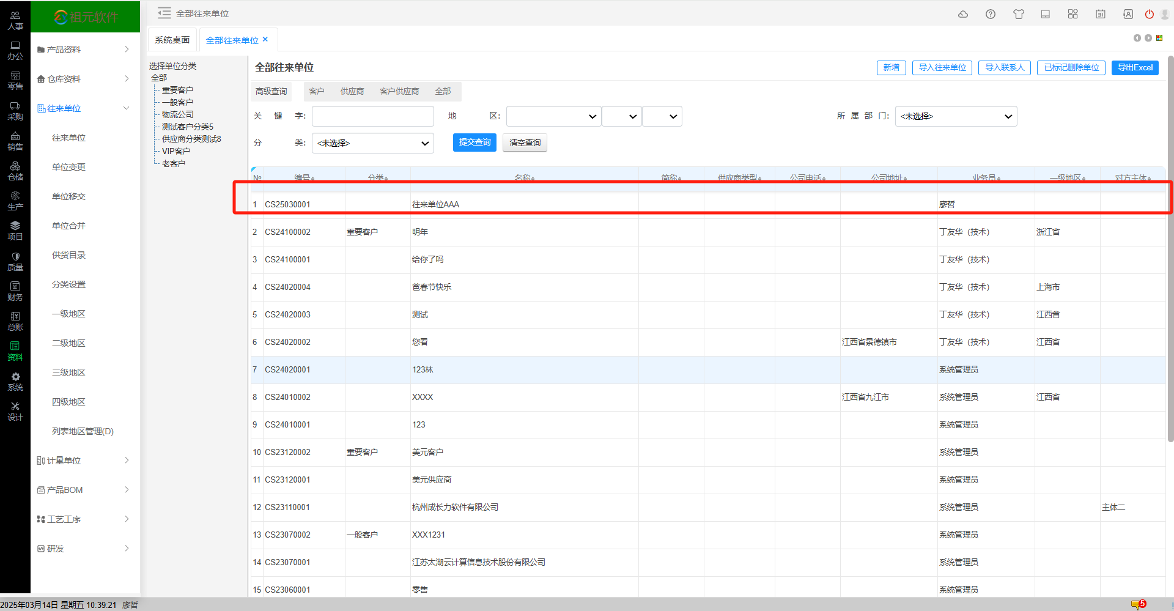The image size is (1174, 611).
Task: Open the 系统 settings module
Action: (15, 381)
